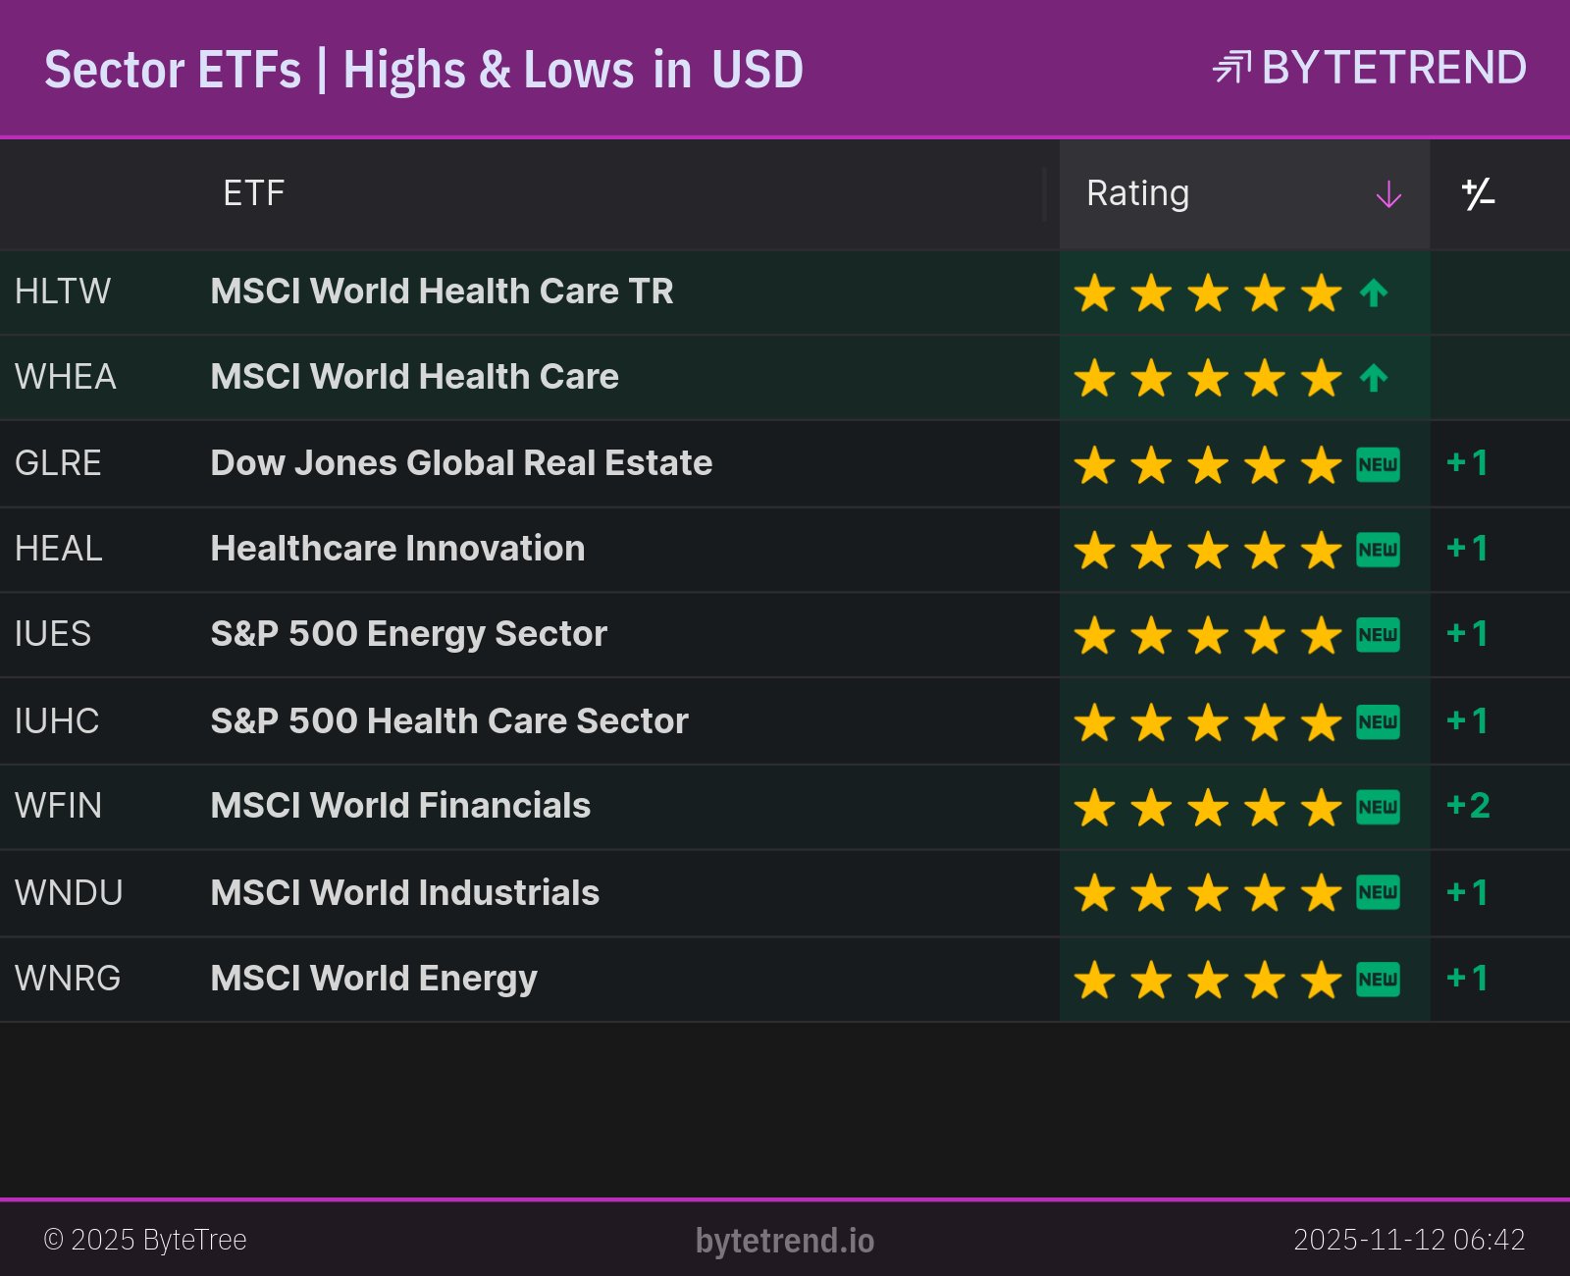Open Dow Jones Global Real Estate row
This screenshot has height=1276, width=1570.
point(461,463)
